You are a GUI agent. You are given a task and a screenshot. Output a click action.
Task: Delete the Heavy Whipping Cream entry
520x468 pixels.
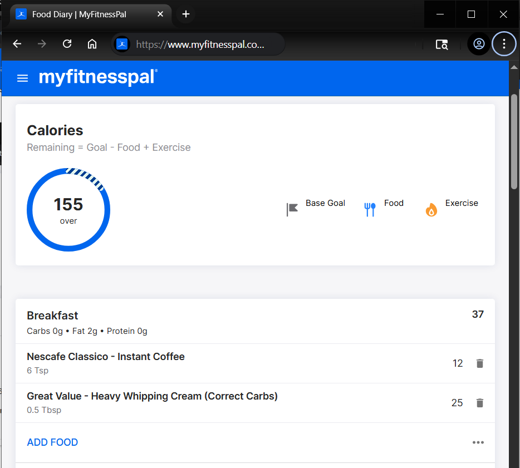pos(479,403)
